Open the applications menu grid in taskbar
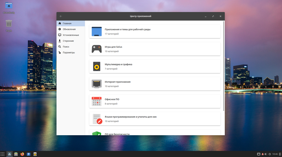Viewport: 282px width, 157px height. click(x=3, y=154)
